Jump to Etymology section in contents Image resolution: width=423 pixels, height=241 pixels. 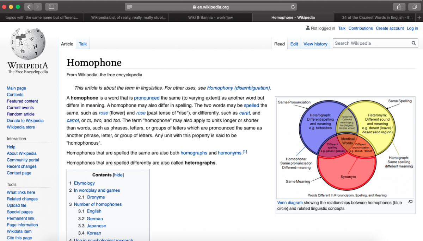[x=84, y=183]
